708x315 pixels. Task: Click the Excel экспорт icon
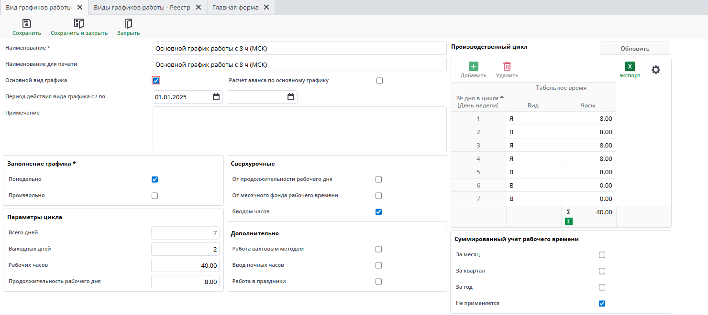coord(630,66)
